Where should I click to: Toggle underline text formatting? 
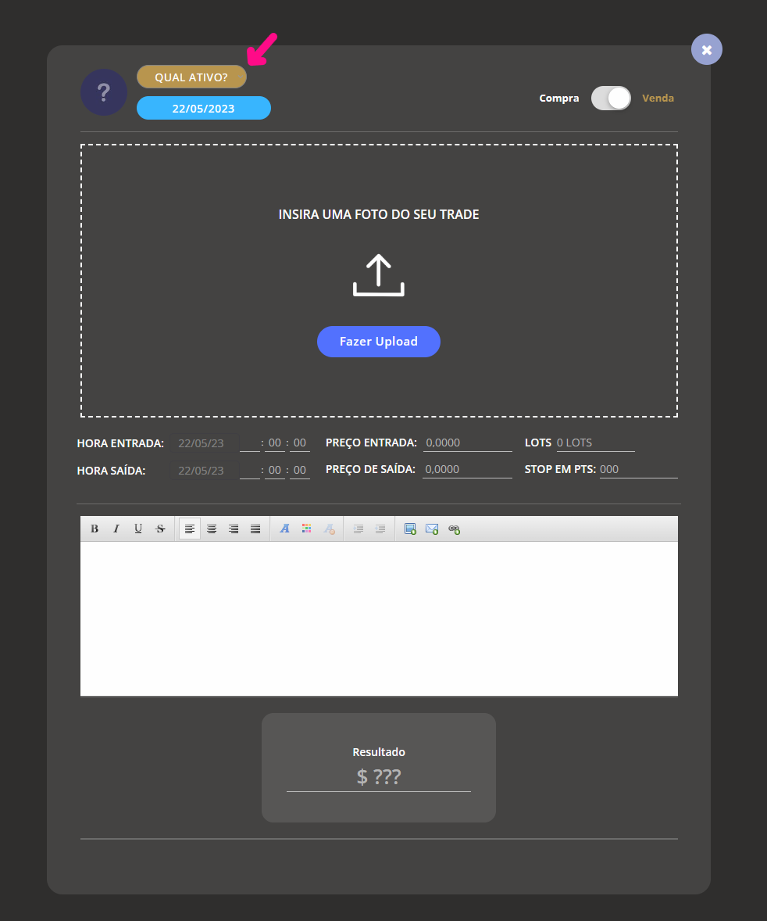coord(138,529)
